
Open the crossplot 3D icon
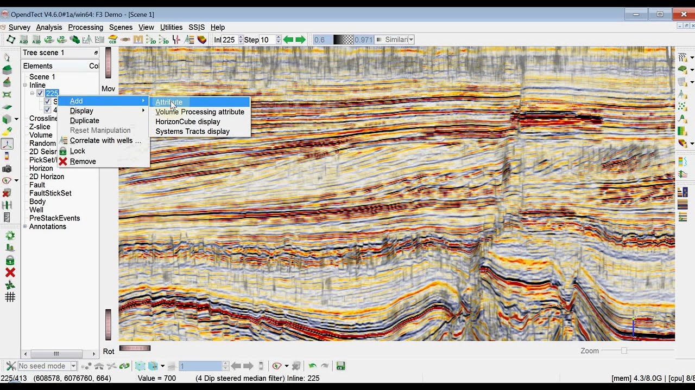click(x=163, y=40)
